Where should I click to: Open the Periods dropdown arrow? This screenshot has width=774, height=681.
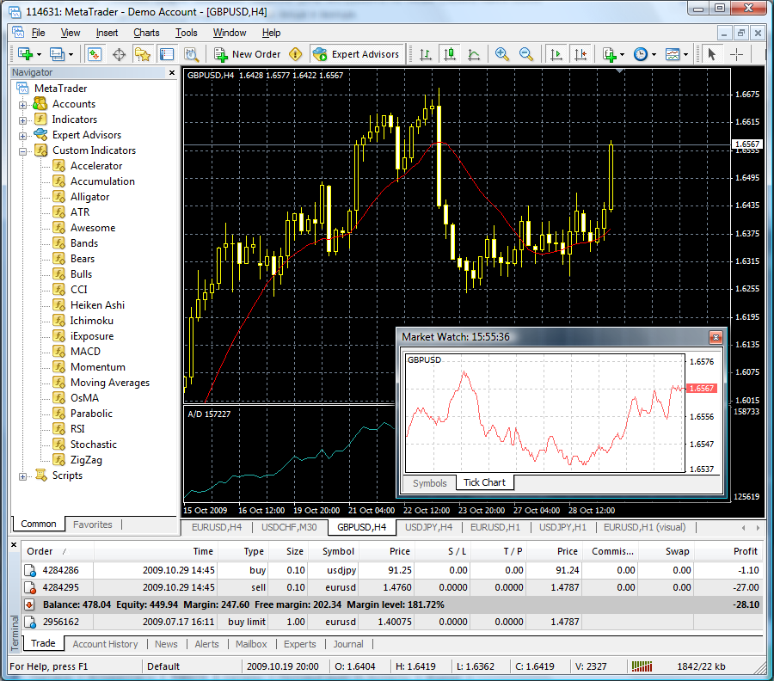654,54
